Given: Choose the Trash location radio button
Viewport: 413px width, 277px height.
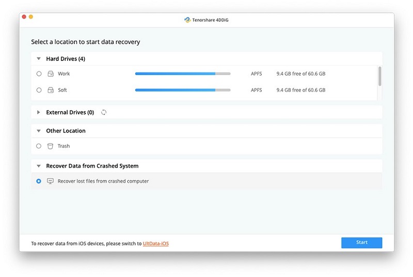Looking at the screenshot, I should pyautogui.click(x=39, y=146).
